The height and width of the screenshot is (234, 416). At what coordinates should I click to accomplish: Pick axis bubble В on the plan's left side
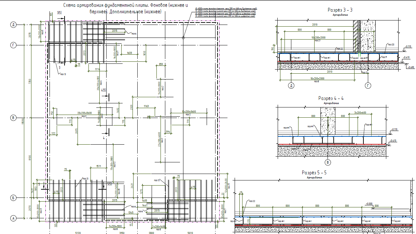pos(13,118)
